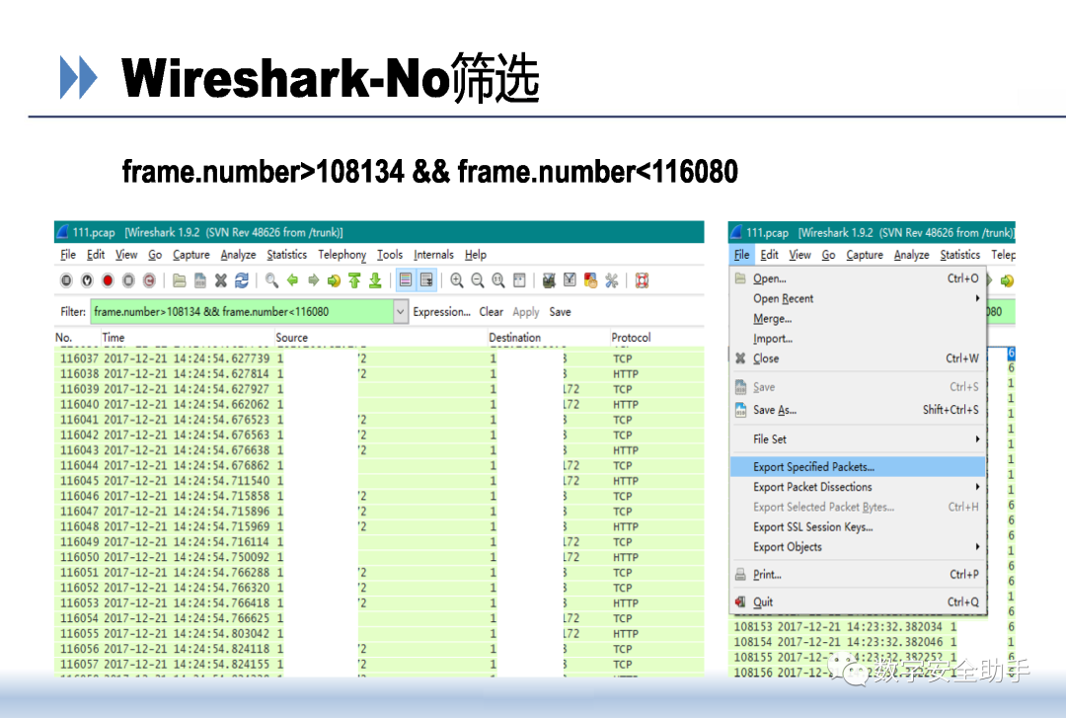Image resolution: width=1066 pixels, height=718 pixels.
Task: Restart the running capture icon
Action: (x=149, y=280)
